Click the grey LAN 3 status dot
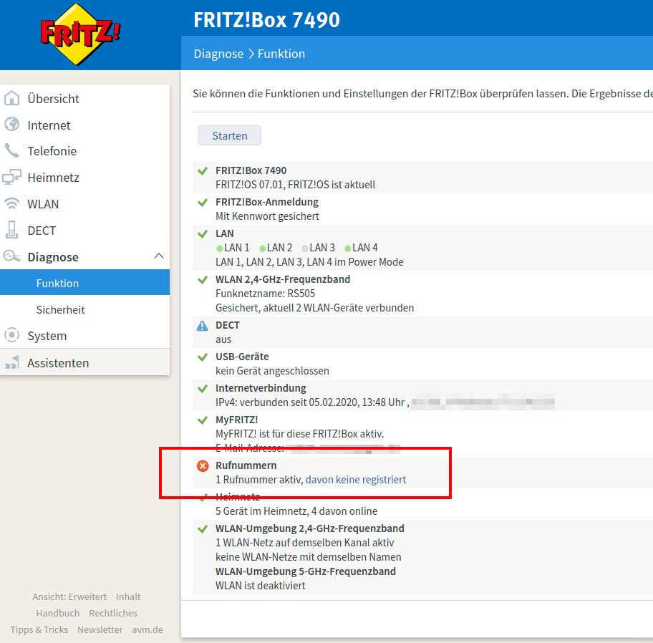This screenshot has height=643, width=653. click(305, 248)
